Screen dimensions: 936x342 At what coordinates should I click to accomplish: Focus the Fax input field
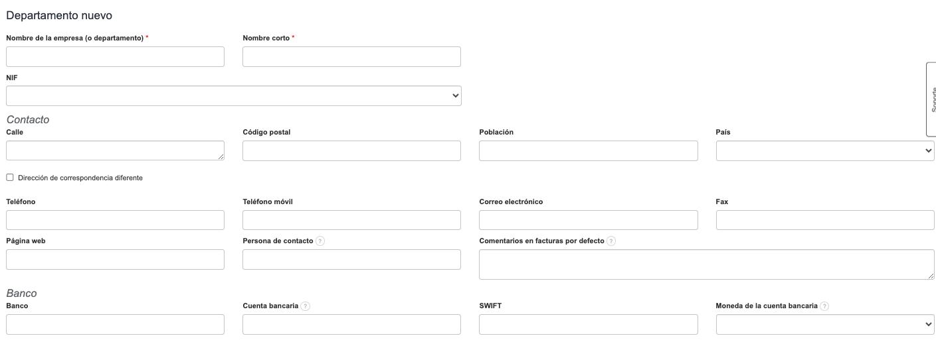(x=824, y=220)
